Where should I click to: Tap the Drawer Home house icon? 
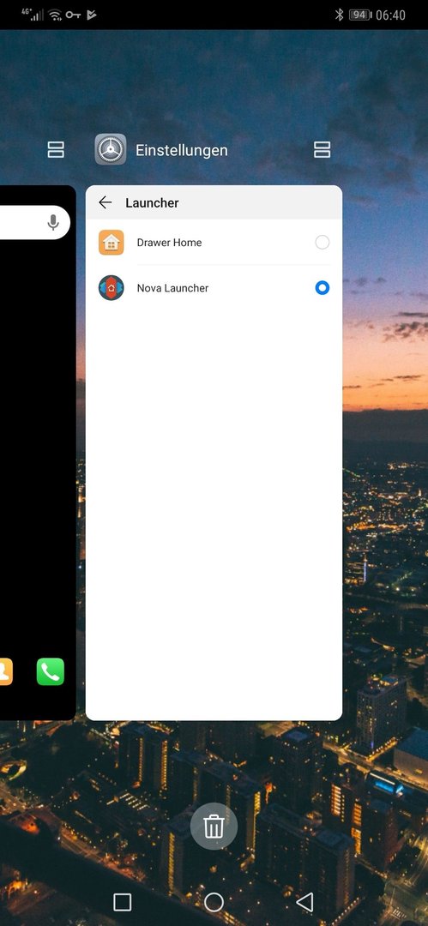coord(112,242)
